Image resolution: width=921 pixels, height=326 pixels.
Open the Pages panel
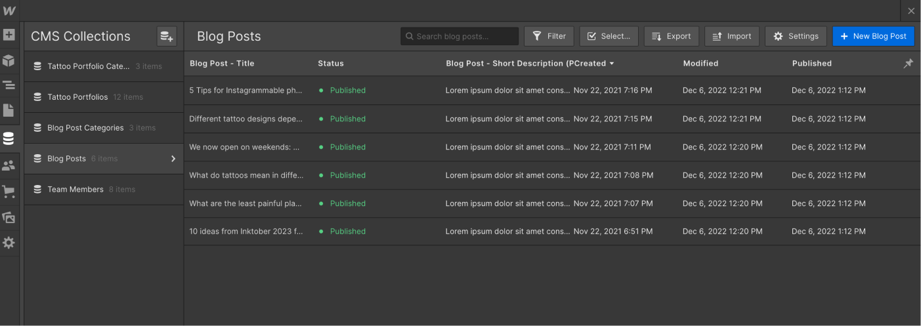[9, 111]
